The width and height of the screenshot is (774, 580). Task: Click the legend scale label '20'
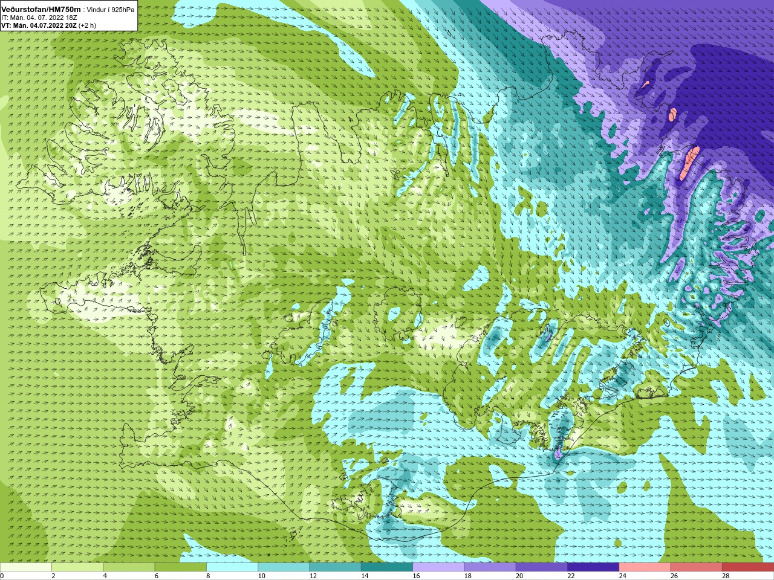519,576
